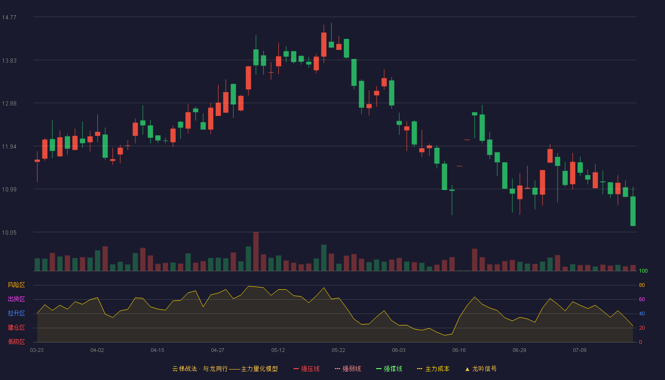Click the green 100 indicator axis value
665x380 pixels.
pos(643,271)
